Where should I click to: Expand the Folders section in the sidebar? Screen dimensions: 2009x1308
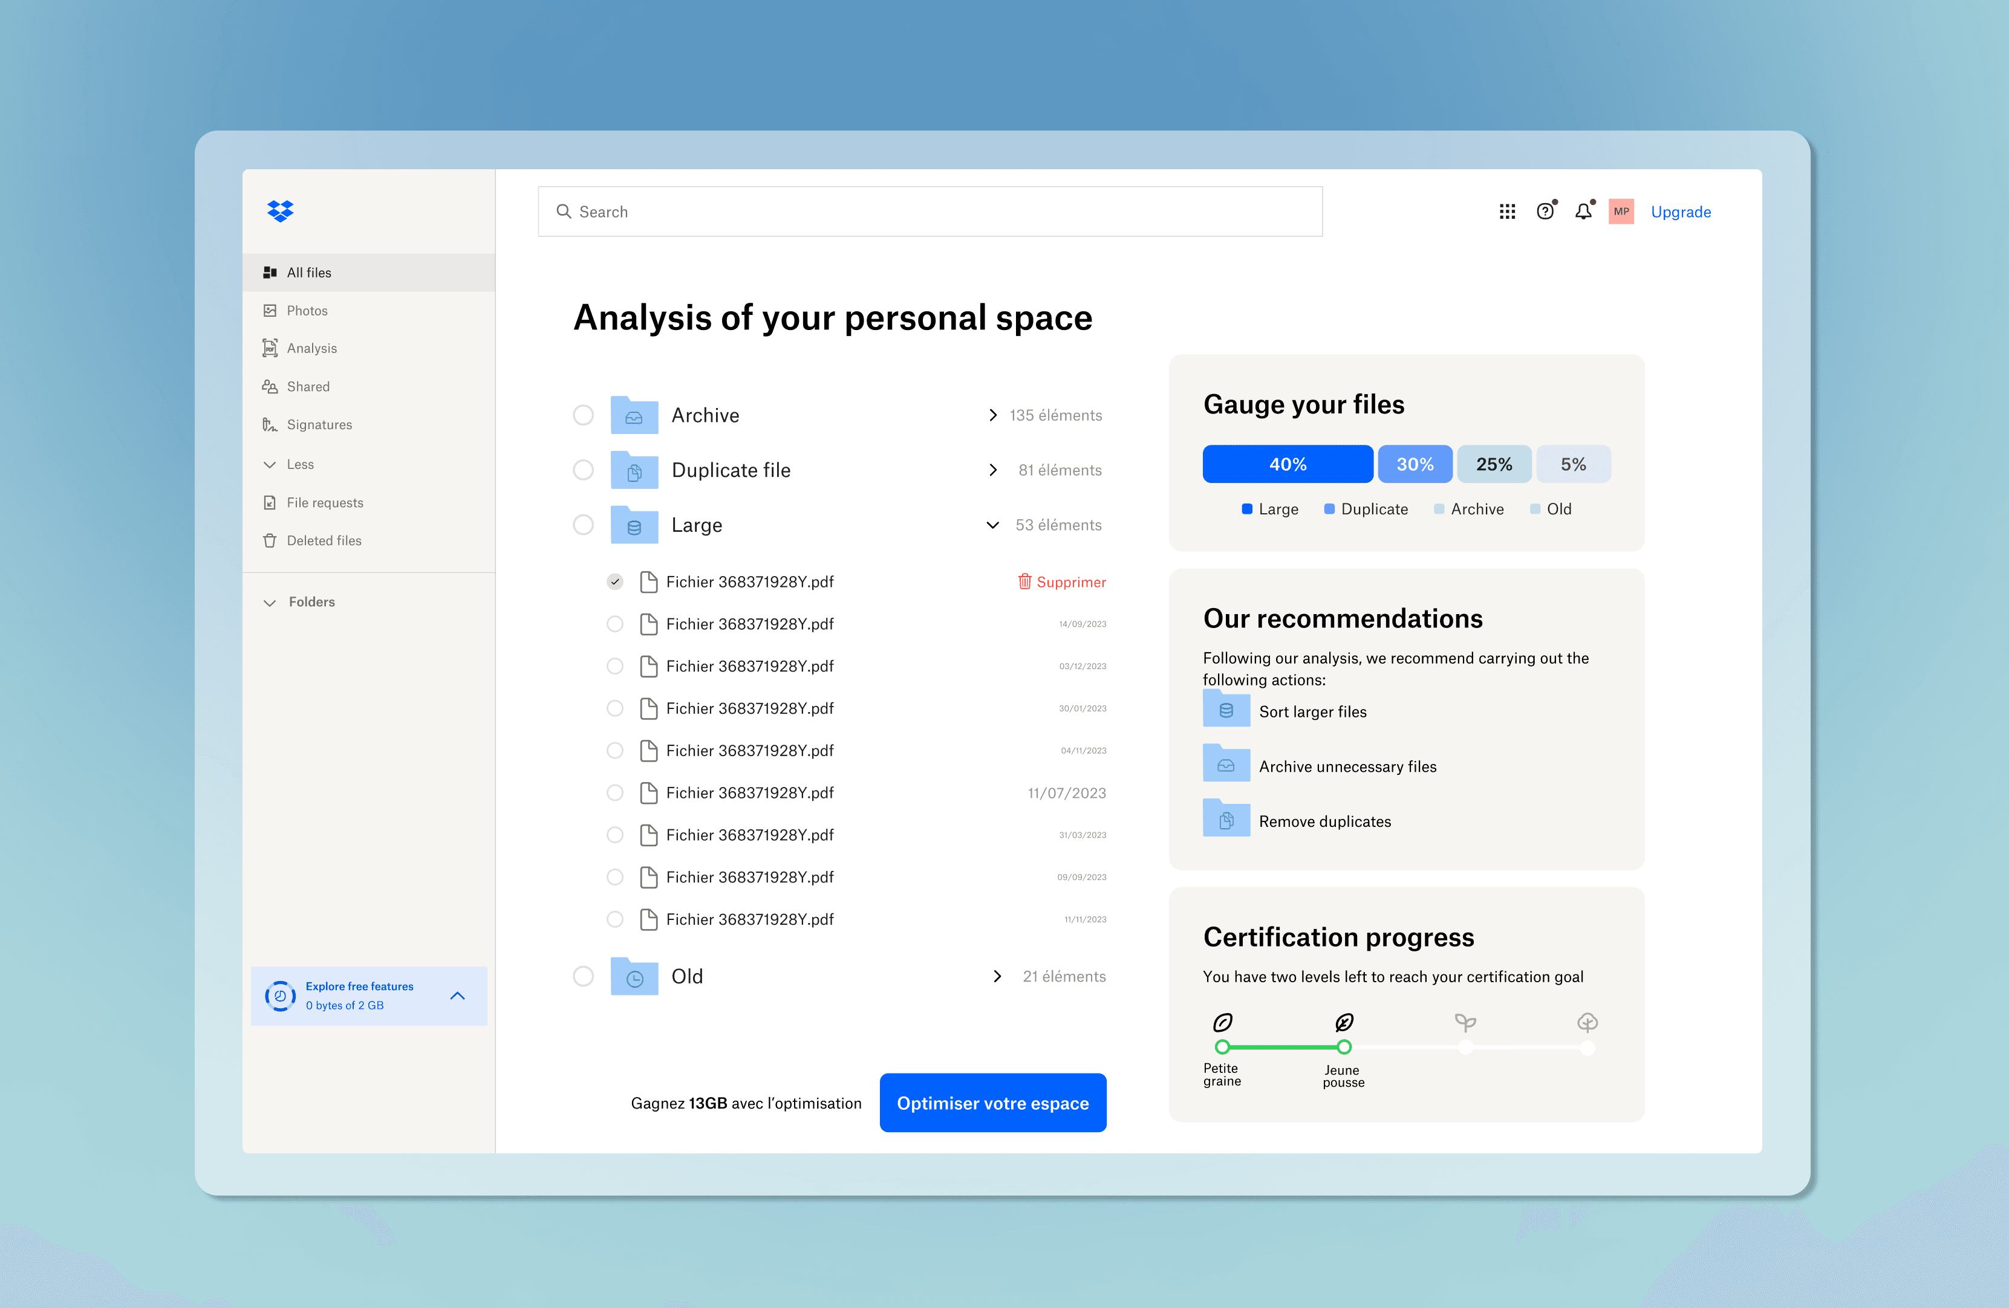tap(270, 603)
